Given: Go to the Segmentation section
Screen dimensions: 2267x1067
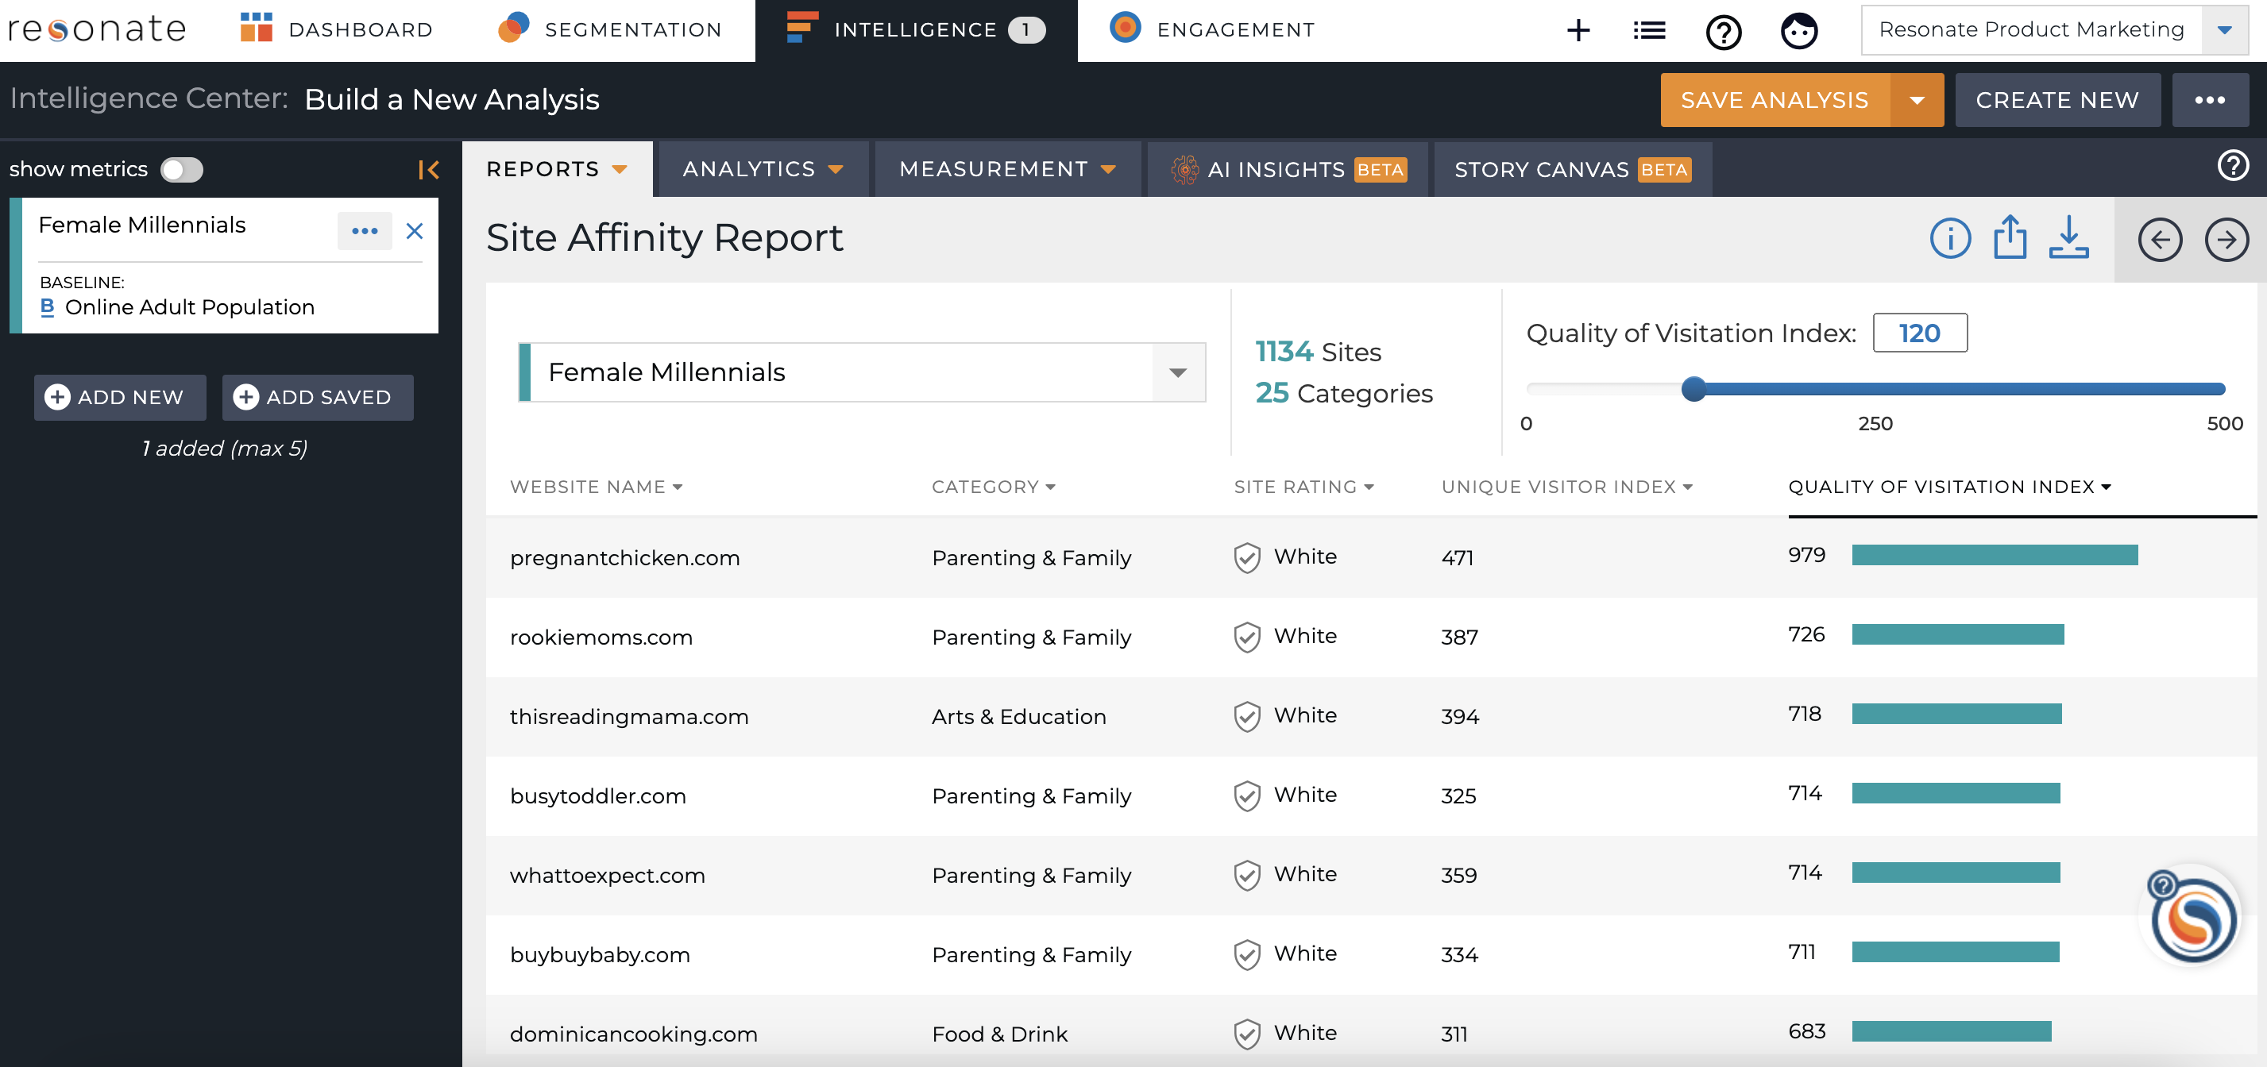Looking at the screenshot, I should point(610,30).
